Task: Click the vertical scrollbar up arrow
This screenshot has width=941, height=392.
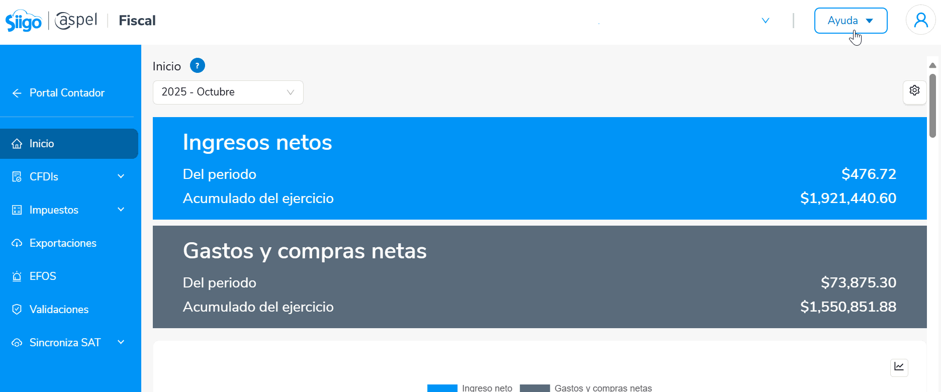Action: tap(932, 65)
